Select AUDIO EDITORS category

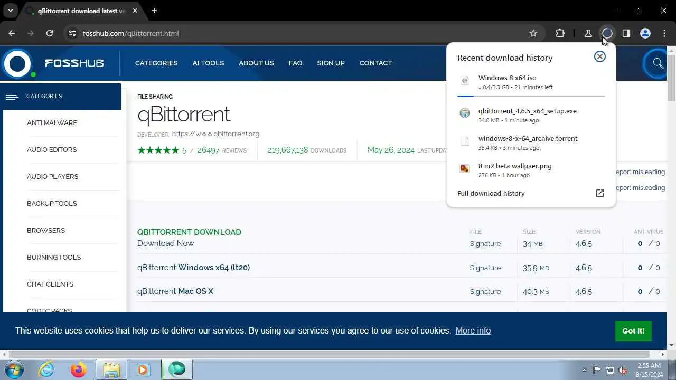point(52,149)
